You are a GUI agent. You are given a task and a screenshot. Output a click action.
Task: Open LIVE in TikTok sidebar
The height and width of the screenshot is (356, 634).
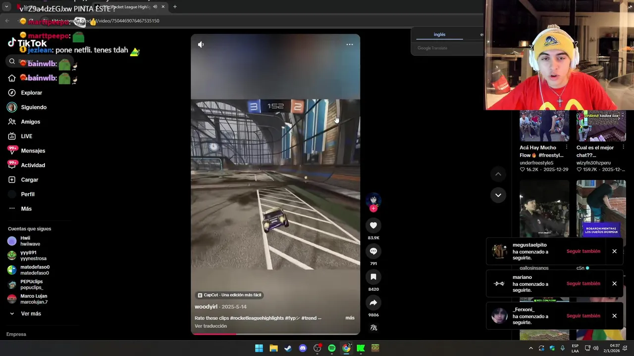click(x=26, y=136)
